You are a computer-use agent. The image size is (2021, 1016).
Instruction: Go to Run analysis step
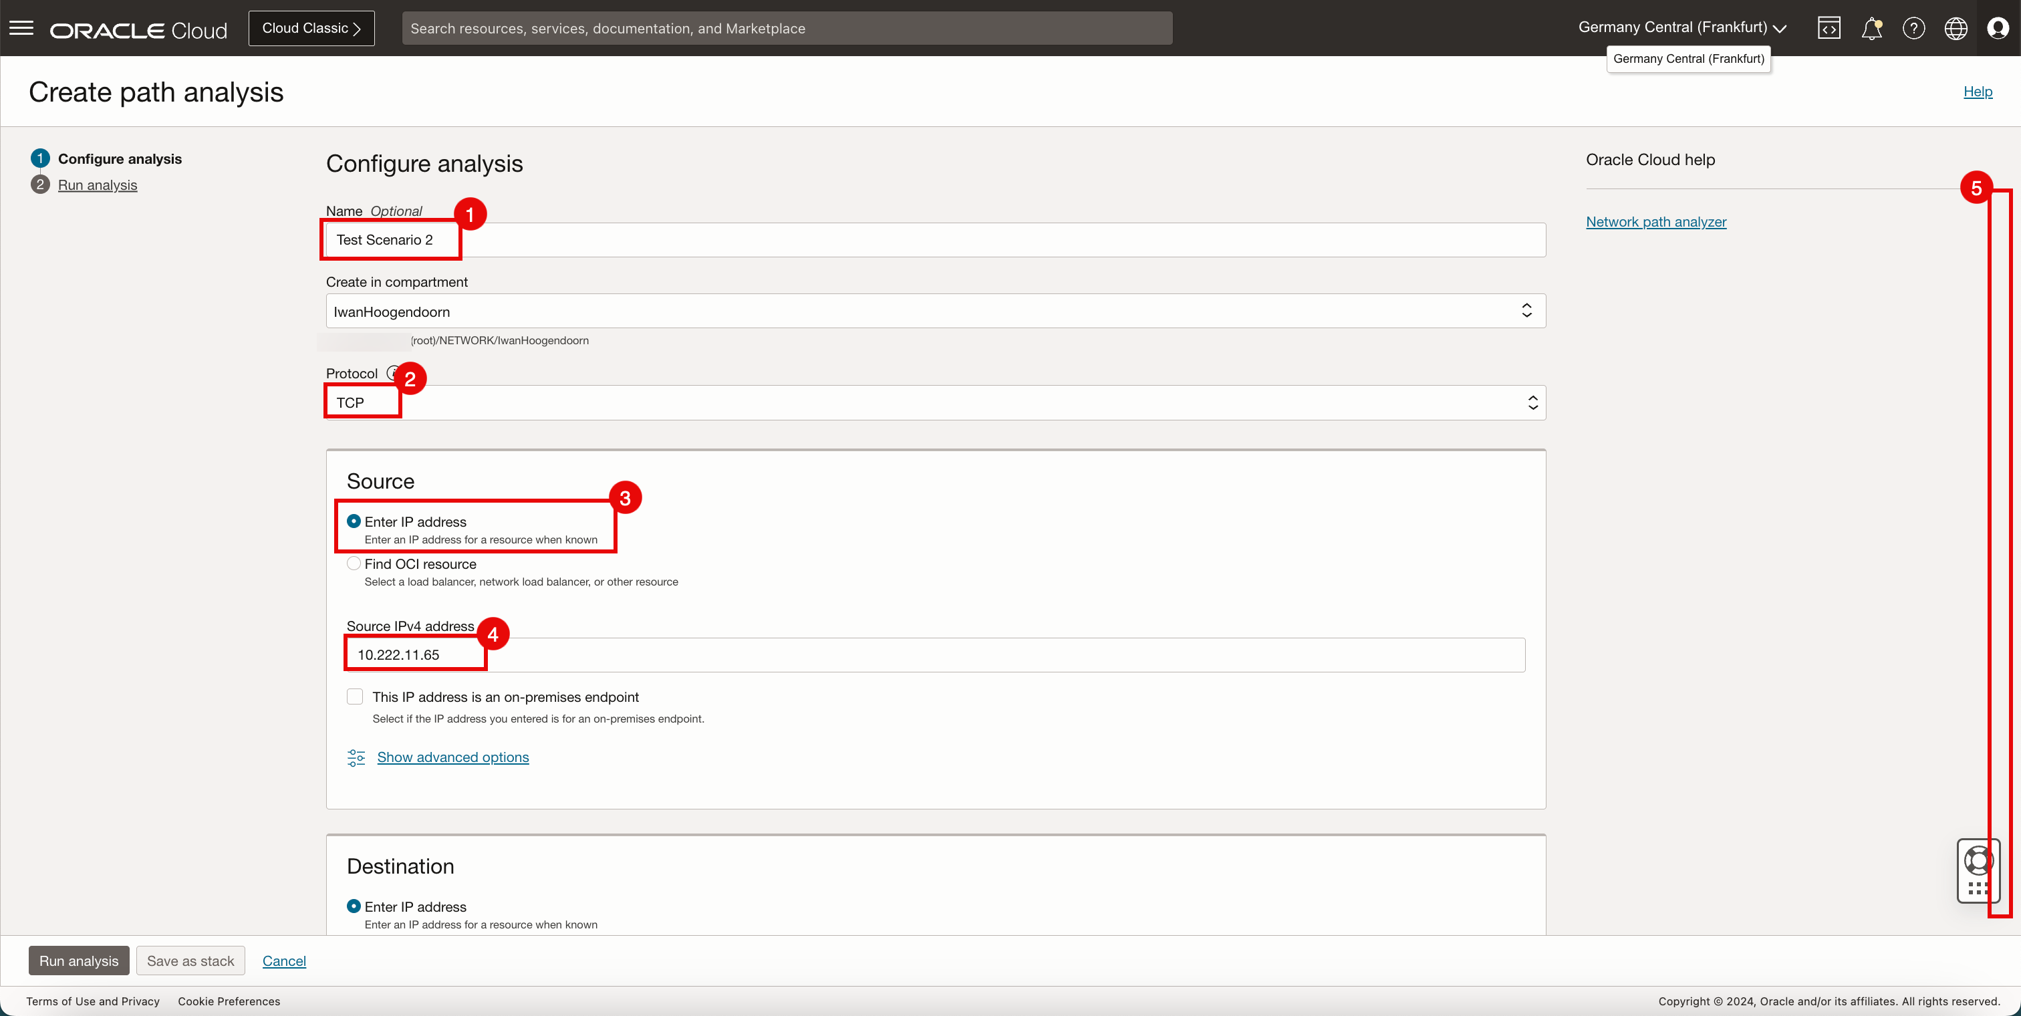click(x=98, y=185)
